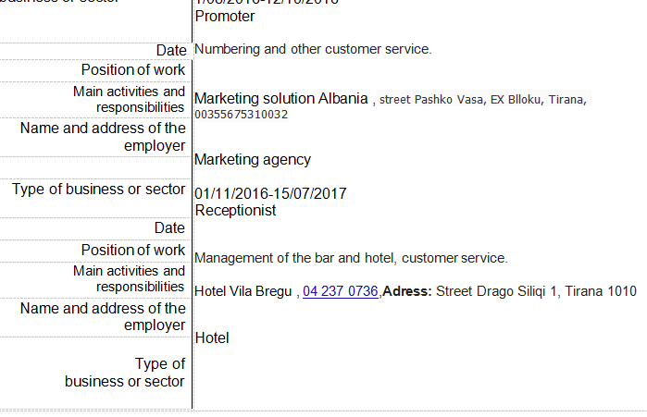Click the Street Drago Siliqi 1 address
Viewport: 647px width, 417px height.
coord(498,291)
